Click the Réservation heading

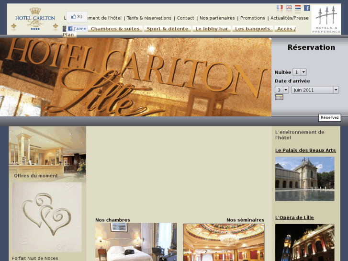311,47
